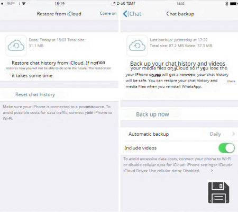Select the Daily value of Automatic backup

[x=215, y=134]
